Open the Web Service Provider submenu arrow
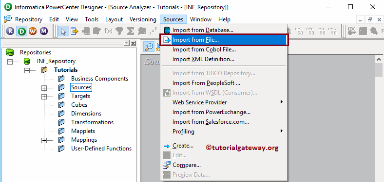Screen dimensions: 384x182 pyautogui.click(x=281, y=102)
